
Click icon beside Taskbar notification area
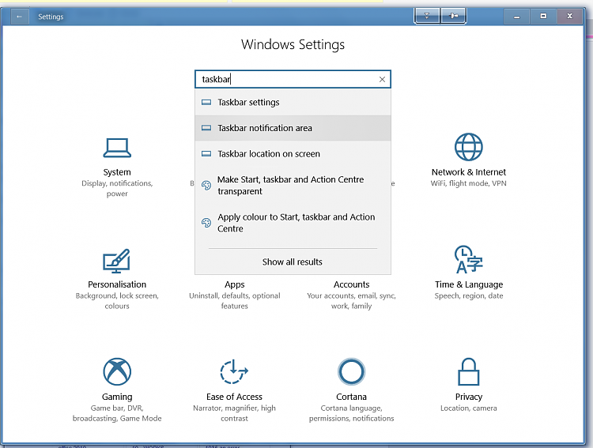pos(206,128)
